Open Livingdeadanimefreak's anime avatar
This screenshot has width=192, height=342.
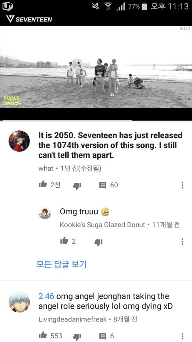[19, 302]
